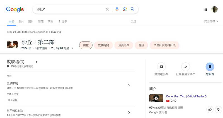Click the 梅花數位影院 theater name
The image size is (223, 118).
[x=15, y=110]
